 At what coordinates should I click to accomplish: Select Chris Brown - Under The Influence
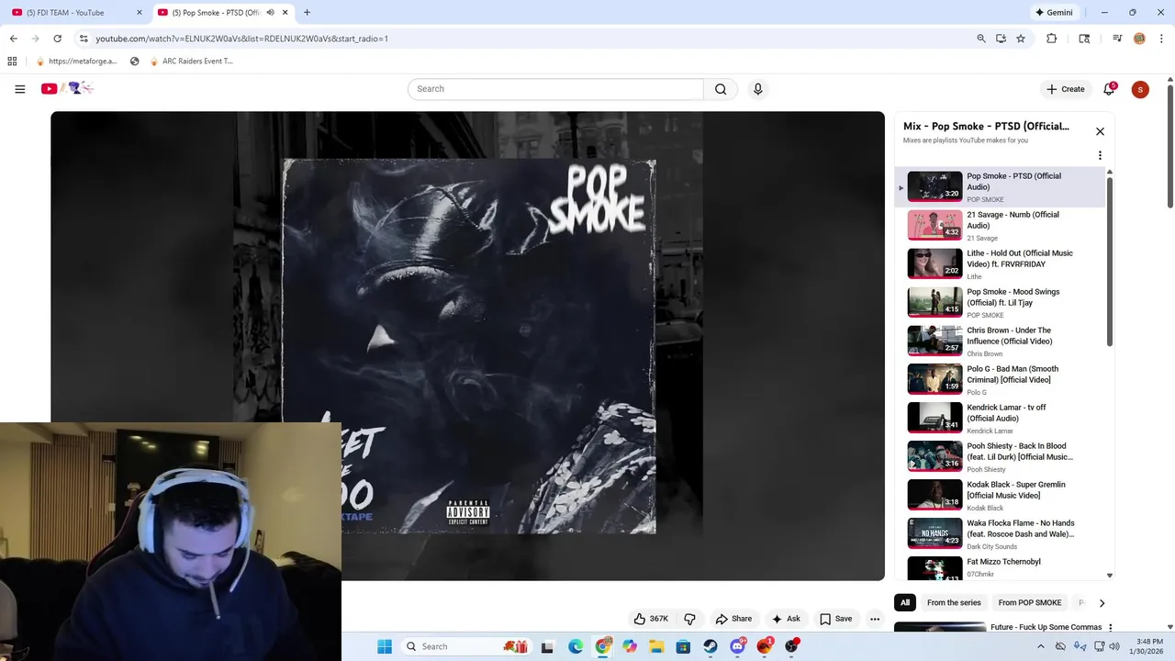click(x=1001, y=341)
